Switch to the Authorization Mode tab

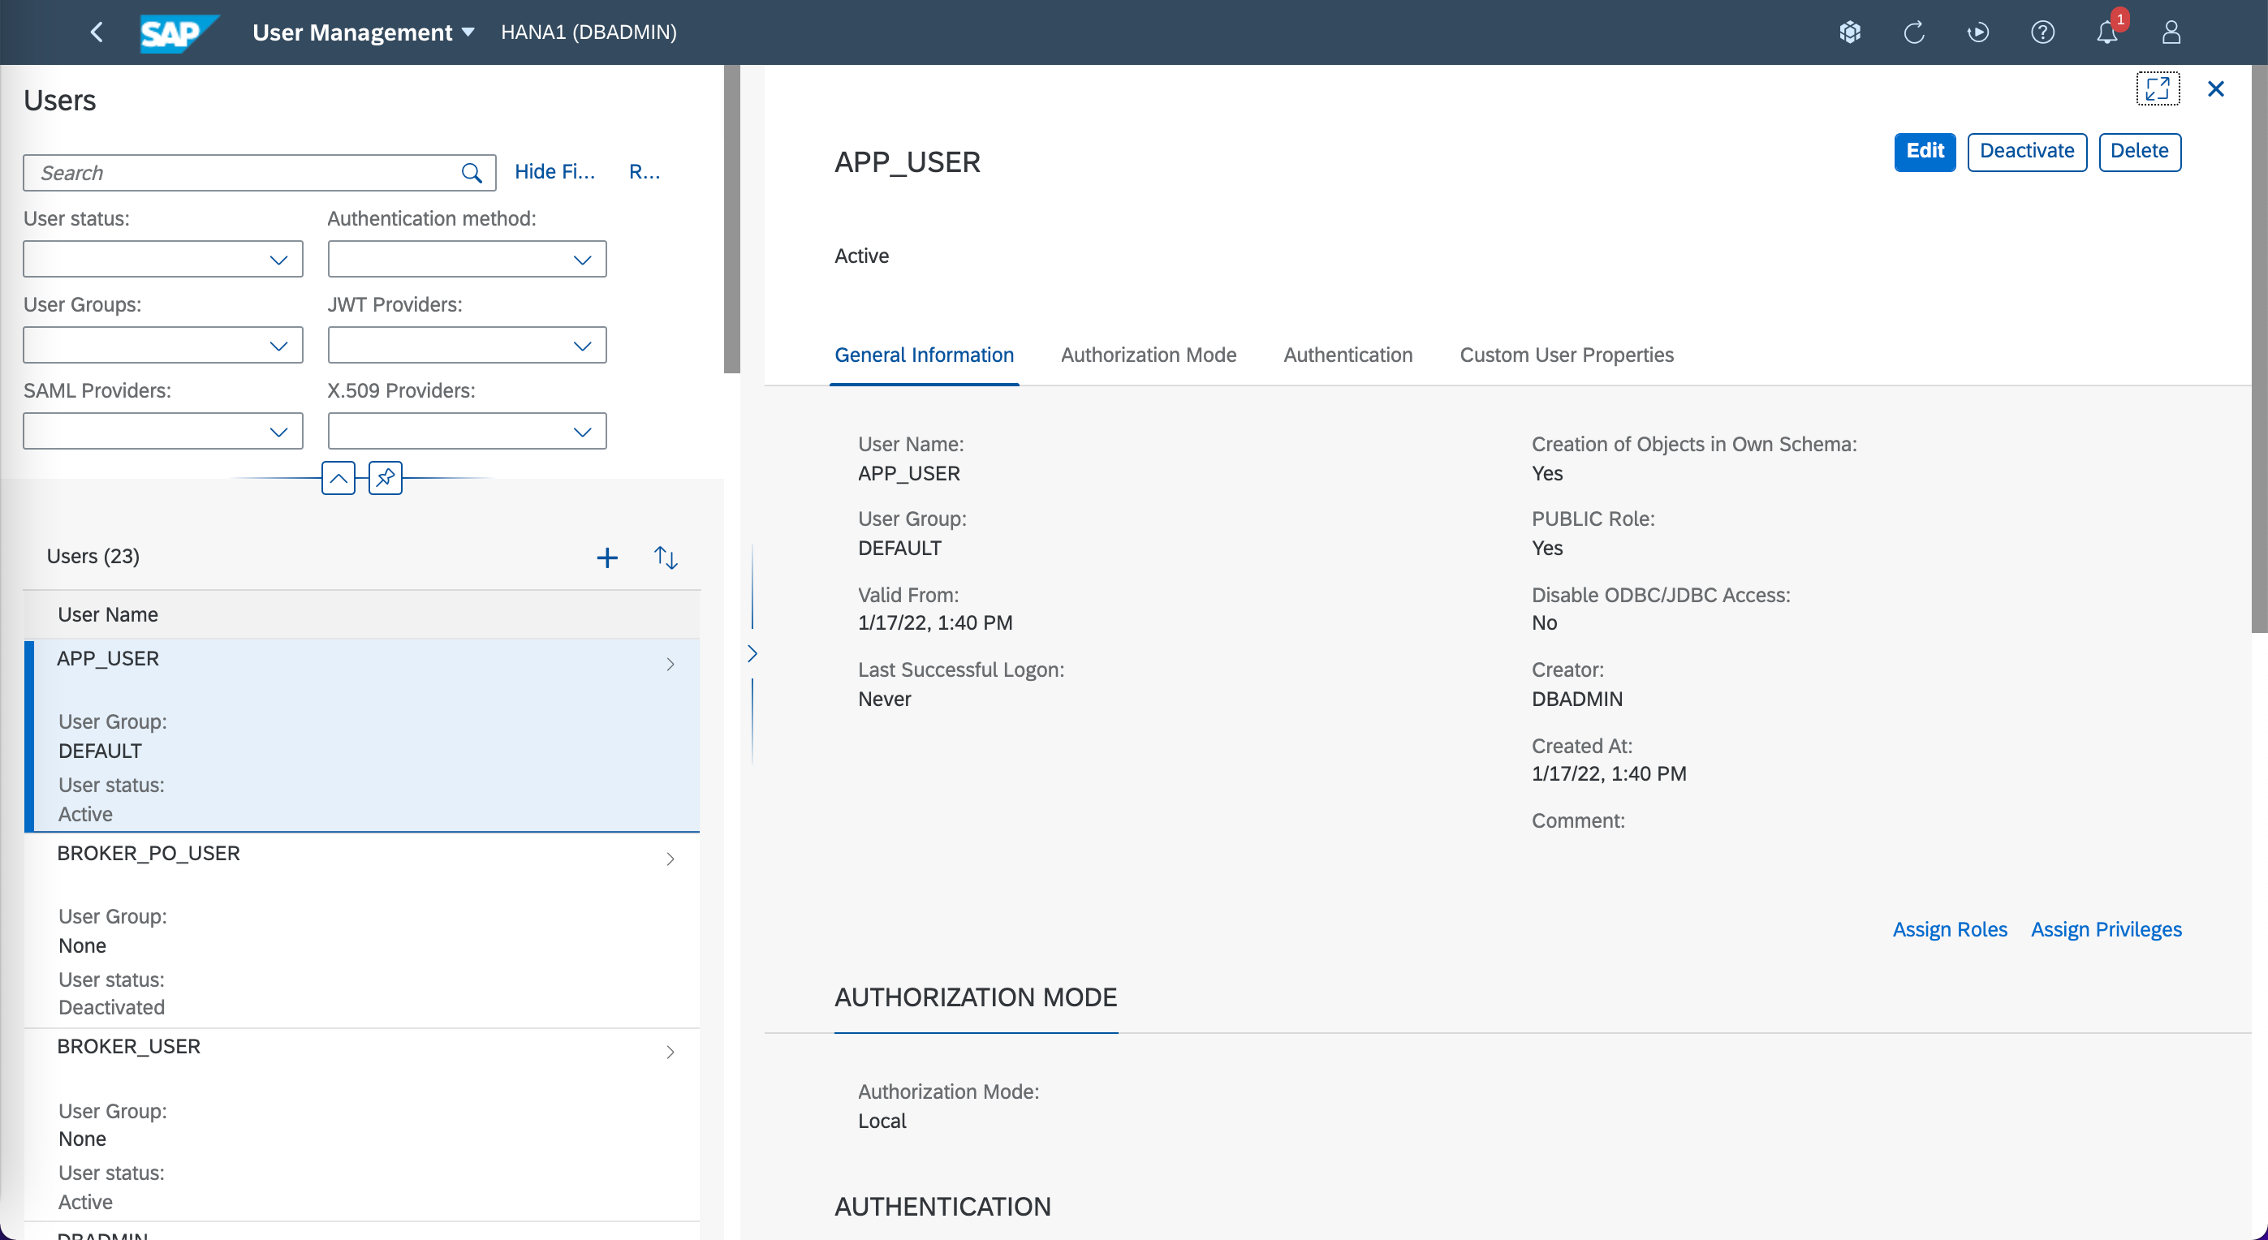pos(1148,355)
